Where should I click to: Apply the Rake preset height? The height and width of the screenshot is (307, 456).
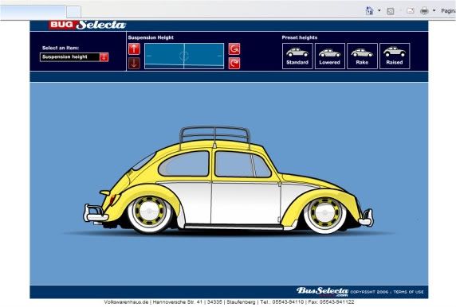click(x=362, y=56)
